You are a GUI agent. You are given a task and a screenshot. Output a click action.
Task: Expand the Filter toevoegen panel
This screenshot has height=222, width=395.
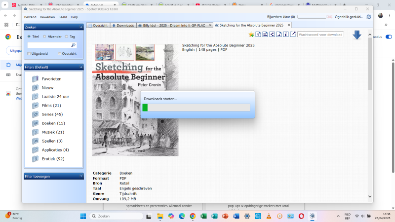[x=81, y=176]
